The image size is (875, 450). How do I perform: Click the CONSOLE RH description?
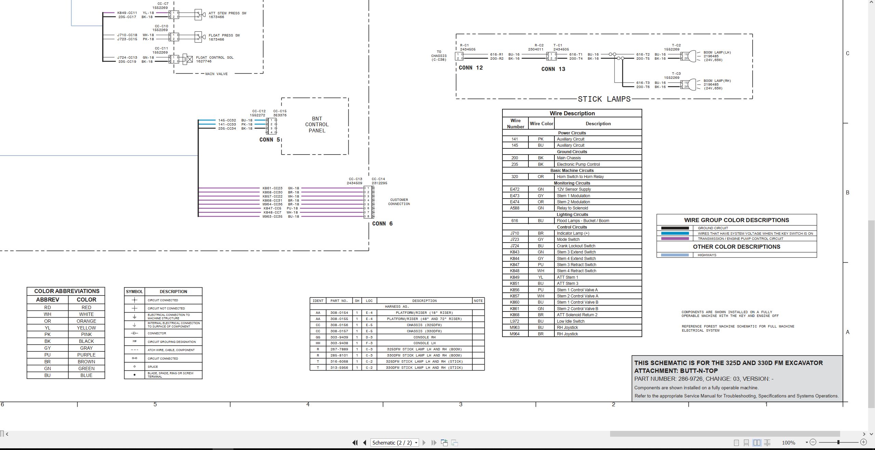(x=424, y=337)
